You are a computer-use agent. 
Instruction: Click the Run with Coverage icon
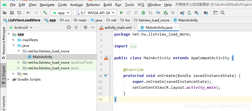click(x=151, y=13)
